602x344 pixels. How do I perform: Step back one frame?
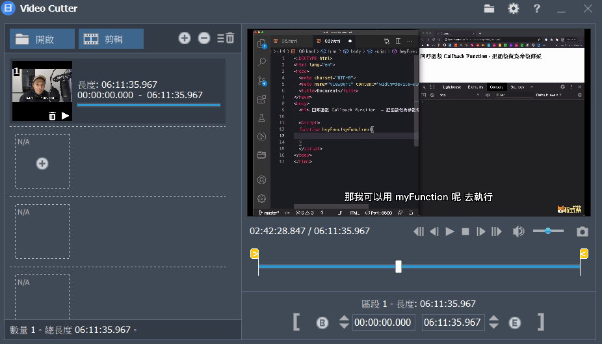(x=434, y=232)
